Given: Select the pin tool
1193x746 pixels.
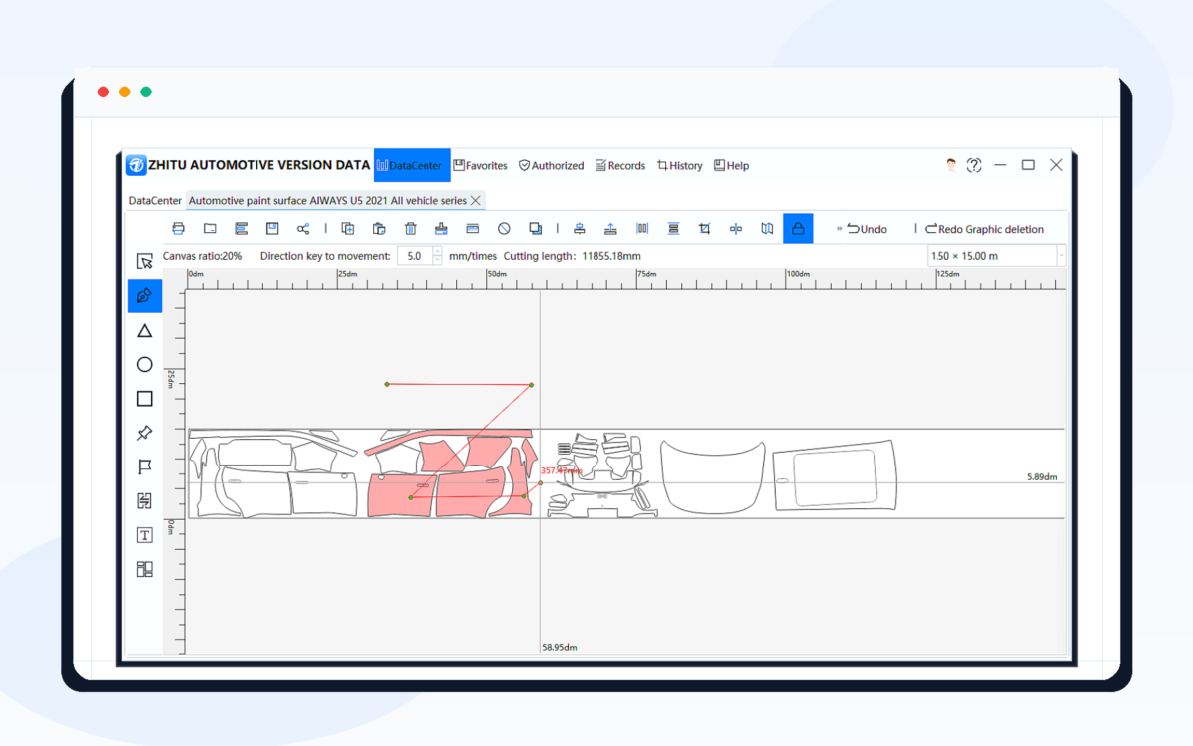Looking at the screenshot, I should [x=145, y=433].
